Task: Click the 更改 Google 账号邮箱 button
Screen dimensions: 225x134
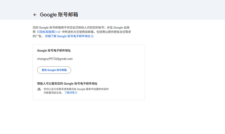Action: (x=54, y=70)
